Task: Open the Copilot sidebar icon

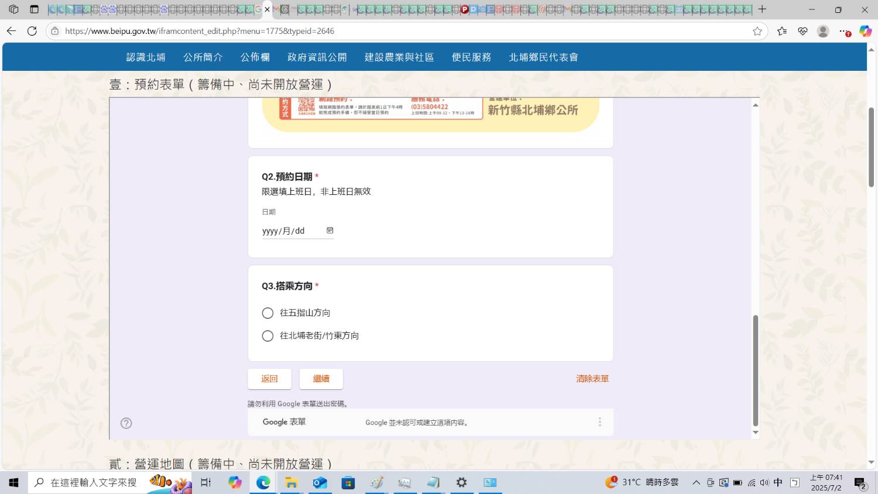Action: tap(865, 31)
